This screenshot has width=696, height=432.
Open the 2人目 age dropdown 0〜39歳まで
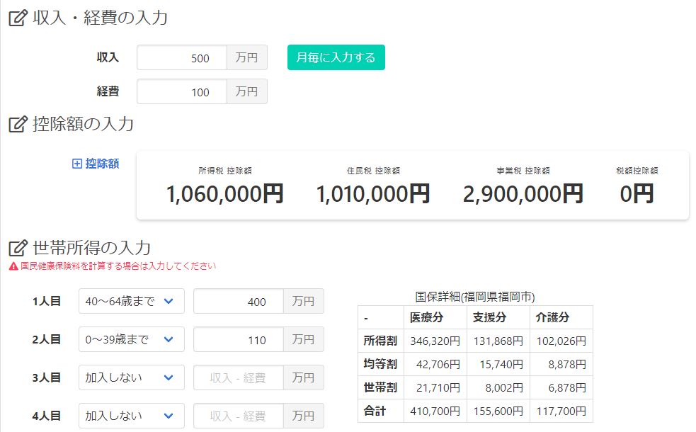(132, 339)
